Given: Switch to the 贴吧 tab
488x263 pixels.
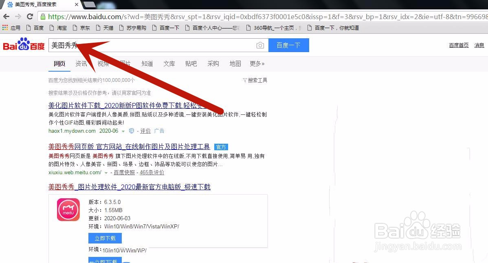Looking at the screenshot, I should pyautogui.click(x=191, y=64).
